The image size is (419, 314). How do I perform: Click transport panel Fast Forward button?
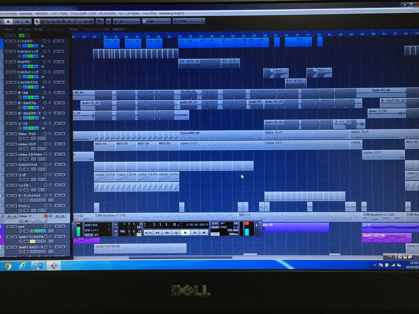167,233
